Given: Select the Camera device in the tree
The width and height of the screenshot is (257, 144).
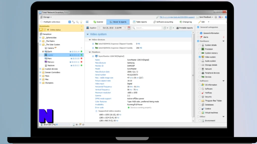Looking at the screenshot, I should (x=50, y=48).
